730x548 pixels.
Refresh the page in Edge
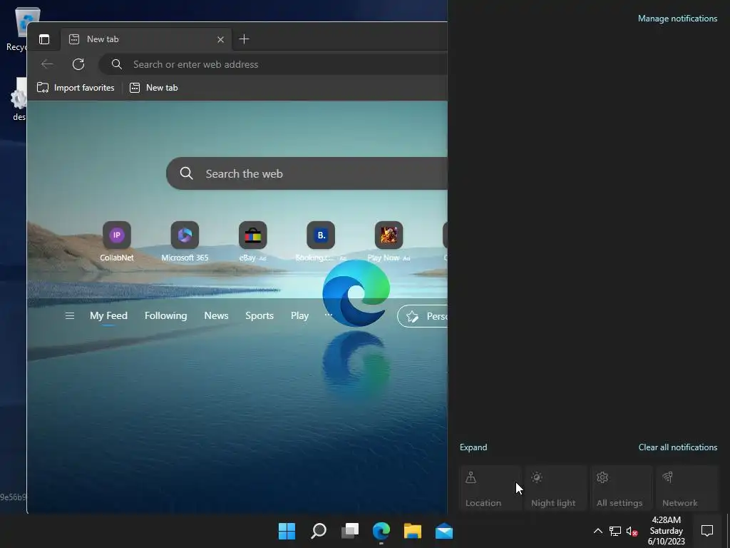click(x=78, y=64)
